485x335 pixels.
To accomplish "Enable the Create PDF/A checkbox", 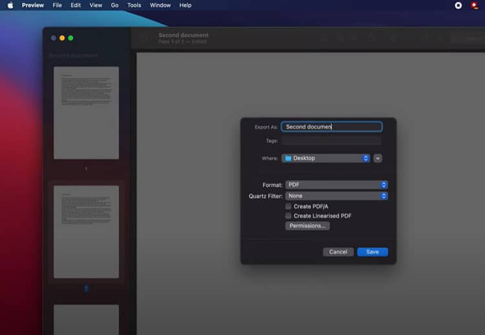I will [x=288, y=206].
